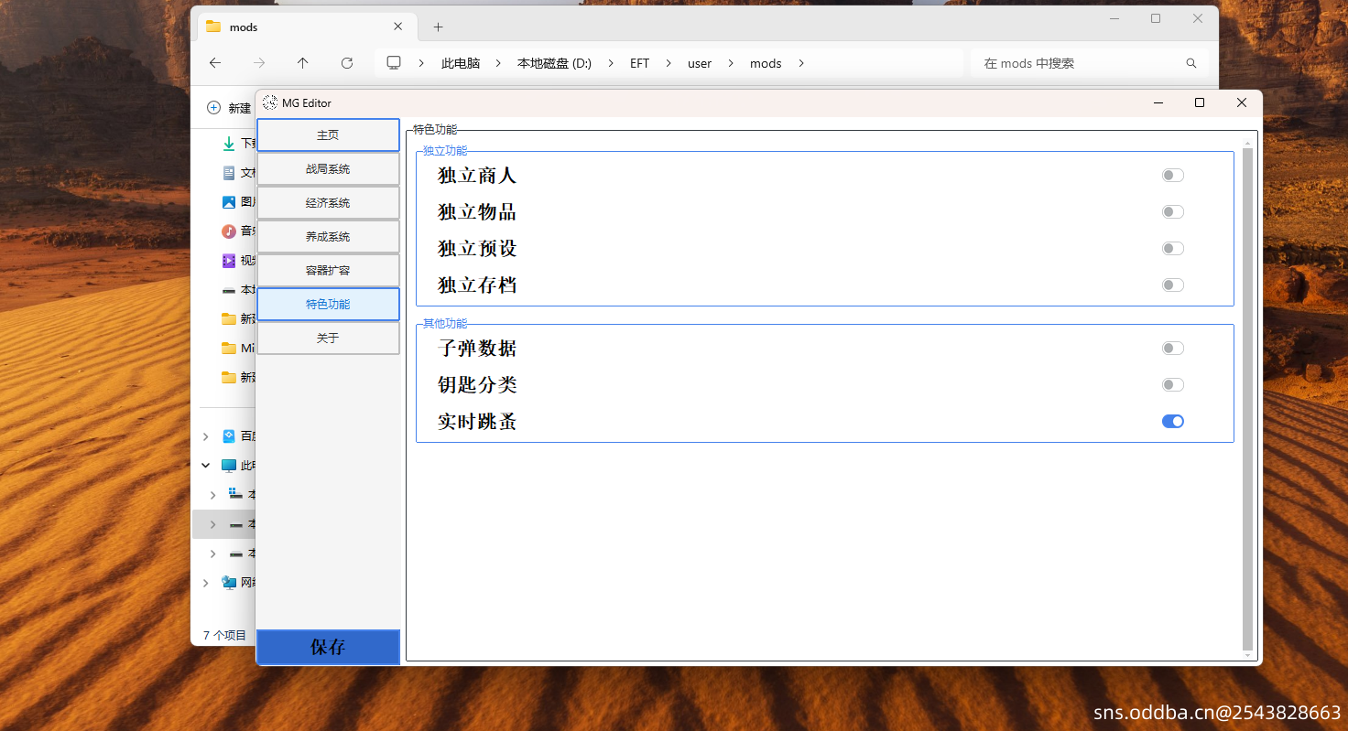
Task: Click the MG Editor title bar app icon
Action: point(270,102)
